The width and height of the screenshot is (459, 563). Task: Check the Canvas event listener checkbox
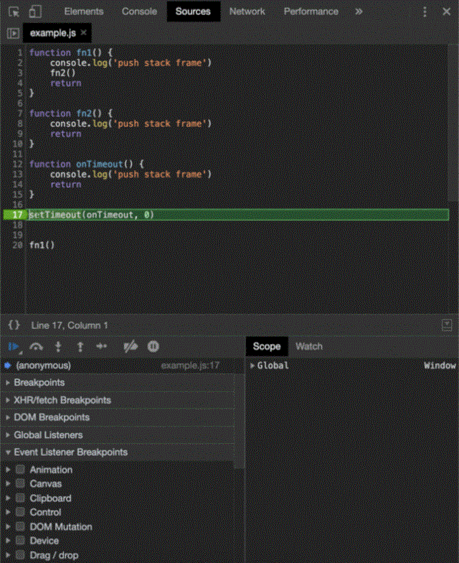coord(21,484)
